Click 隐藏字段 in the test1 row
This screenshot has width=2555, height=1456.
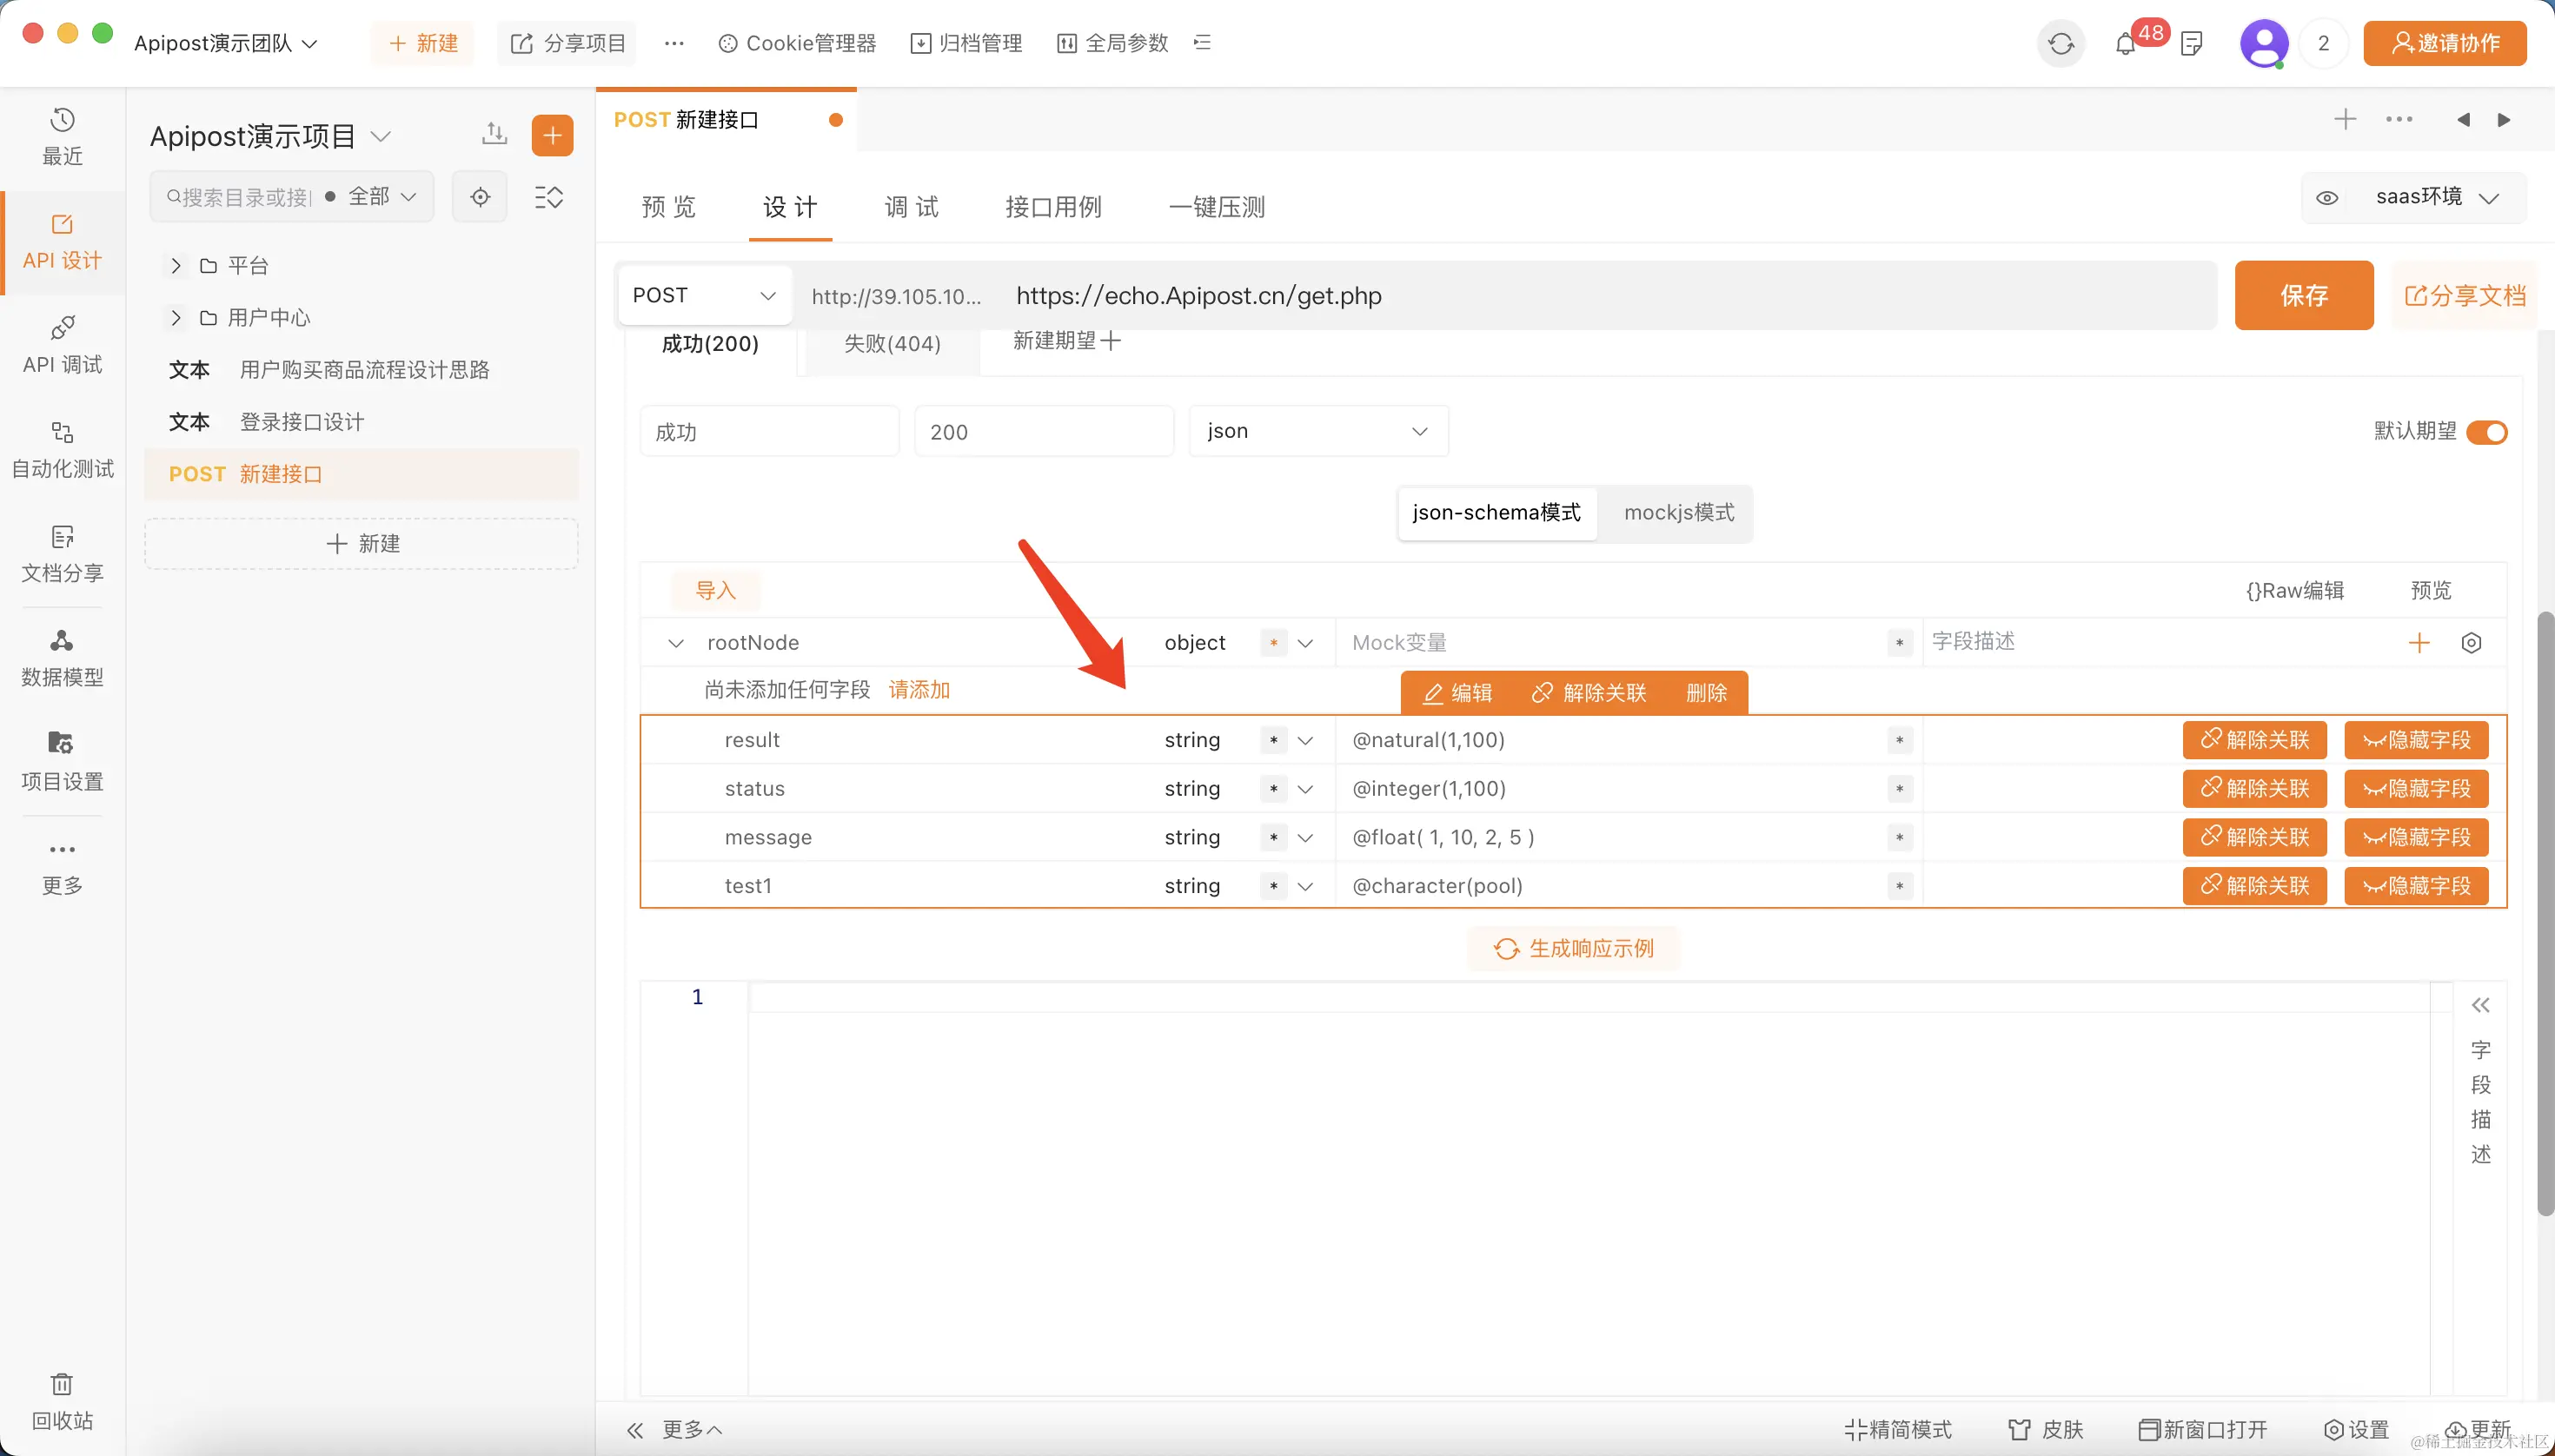click(x=2416, y=886)
